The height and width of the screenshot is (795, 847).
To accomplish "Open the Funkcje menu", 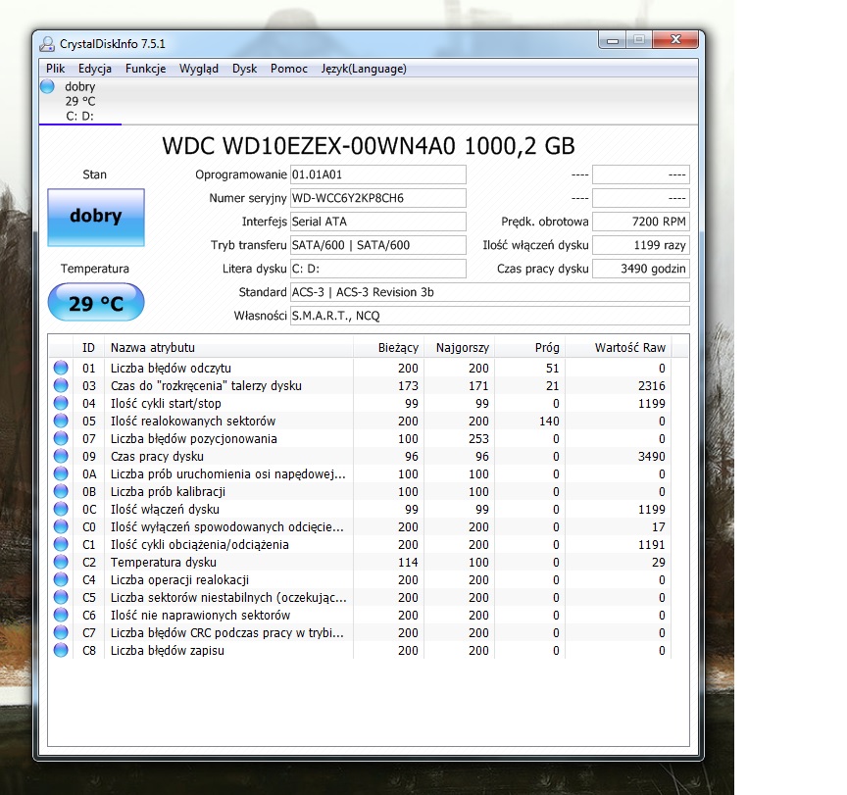I will point(146,69).
